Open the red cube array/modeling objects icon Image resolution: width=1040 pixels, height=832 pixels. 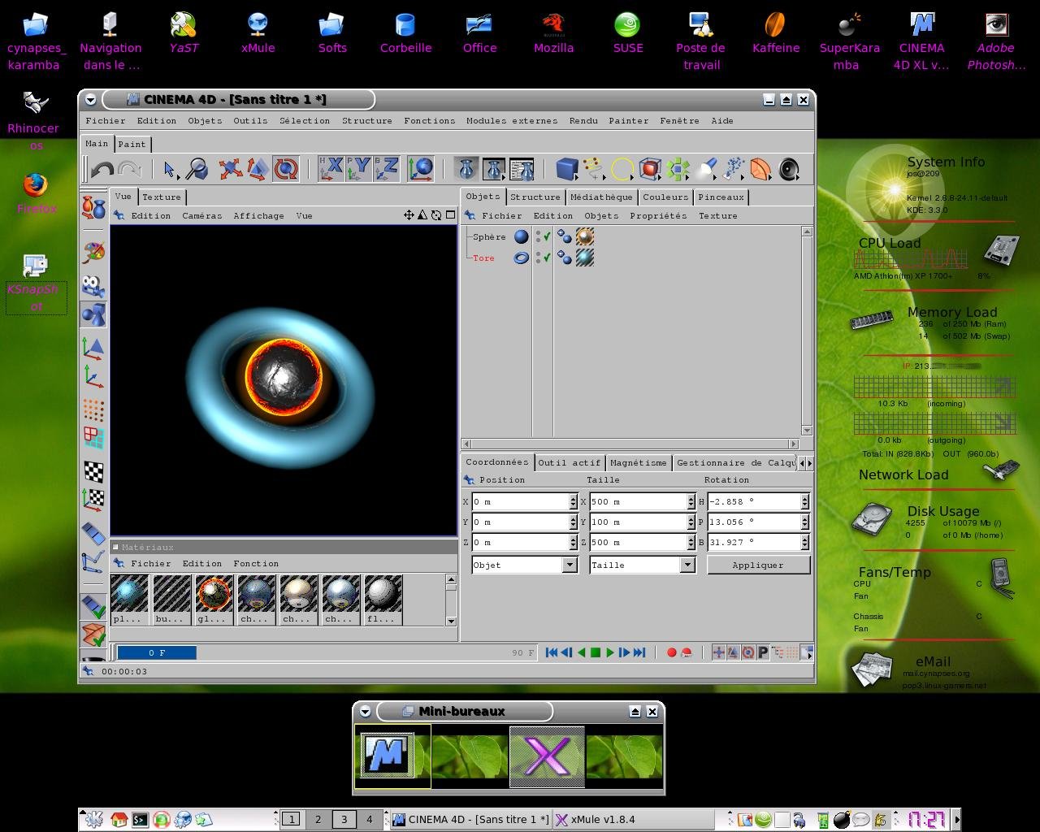pyautogui.click(x=649, y=169)
